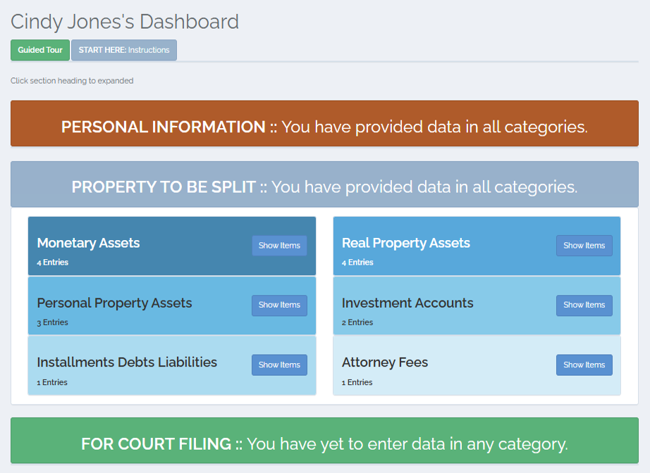Select the Investment Accounts card title
The width and height of the screenshot is (650, 473).
pos(407,303)
